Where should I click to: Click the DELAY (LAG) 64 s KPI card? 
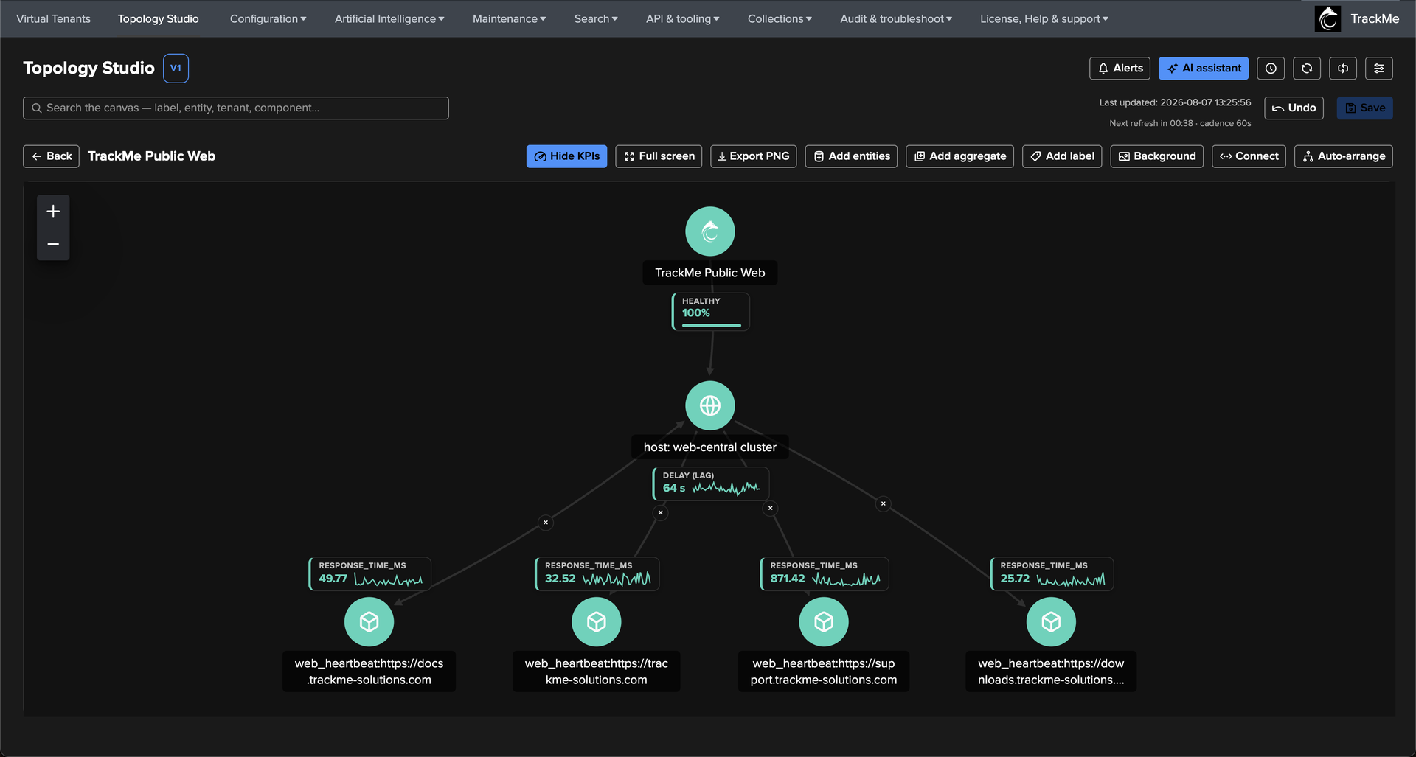point(710,484)
